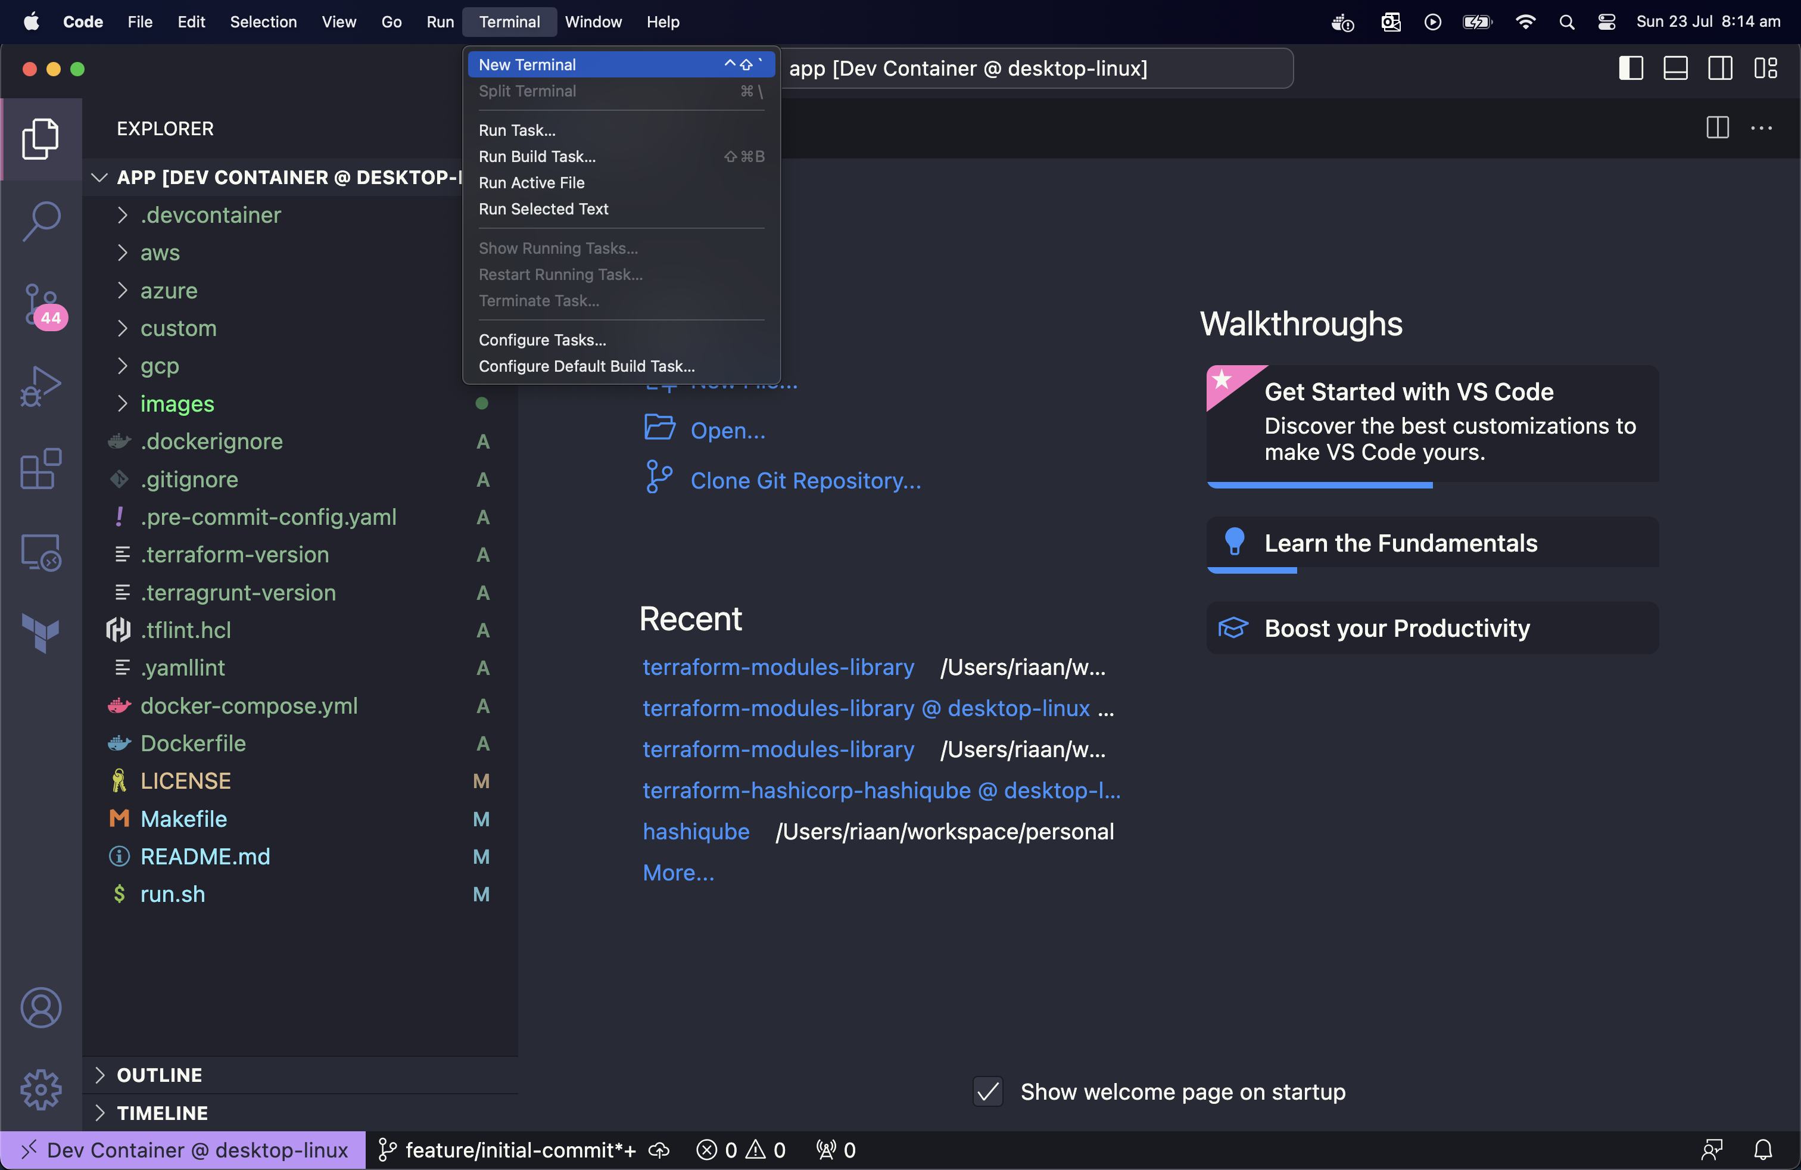The width and height of the screenshot is (1801, 1170).
Task: Click the Docker whale icon in menu bar
Action: point(1342,22)
